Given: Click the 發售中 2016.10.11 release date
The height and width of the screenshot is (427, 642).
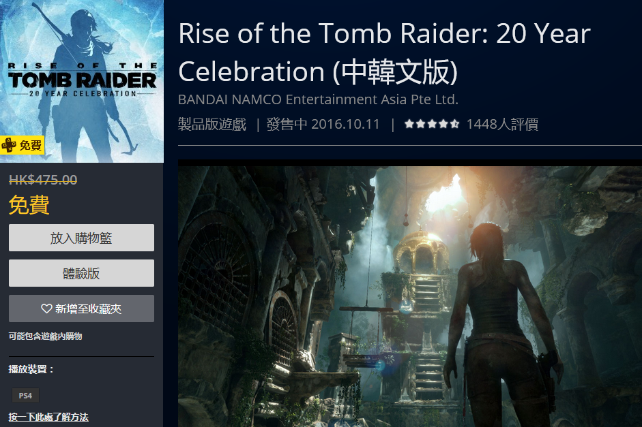Looking at the screenshot, I should click(x=323, y=124).
